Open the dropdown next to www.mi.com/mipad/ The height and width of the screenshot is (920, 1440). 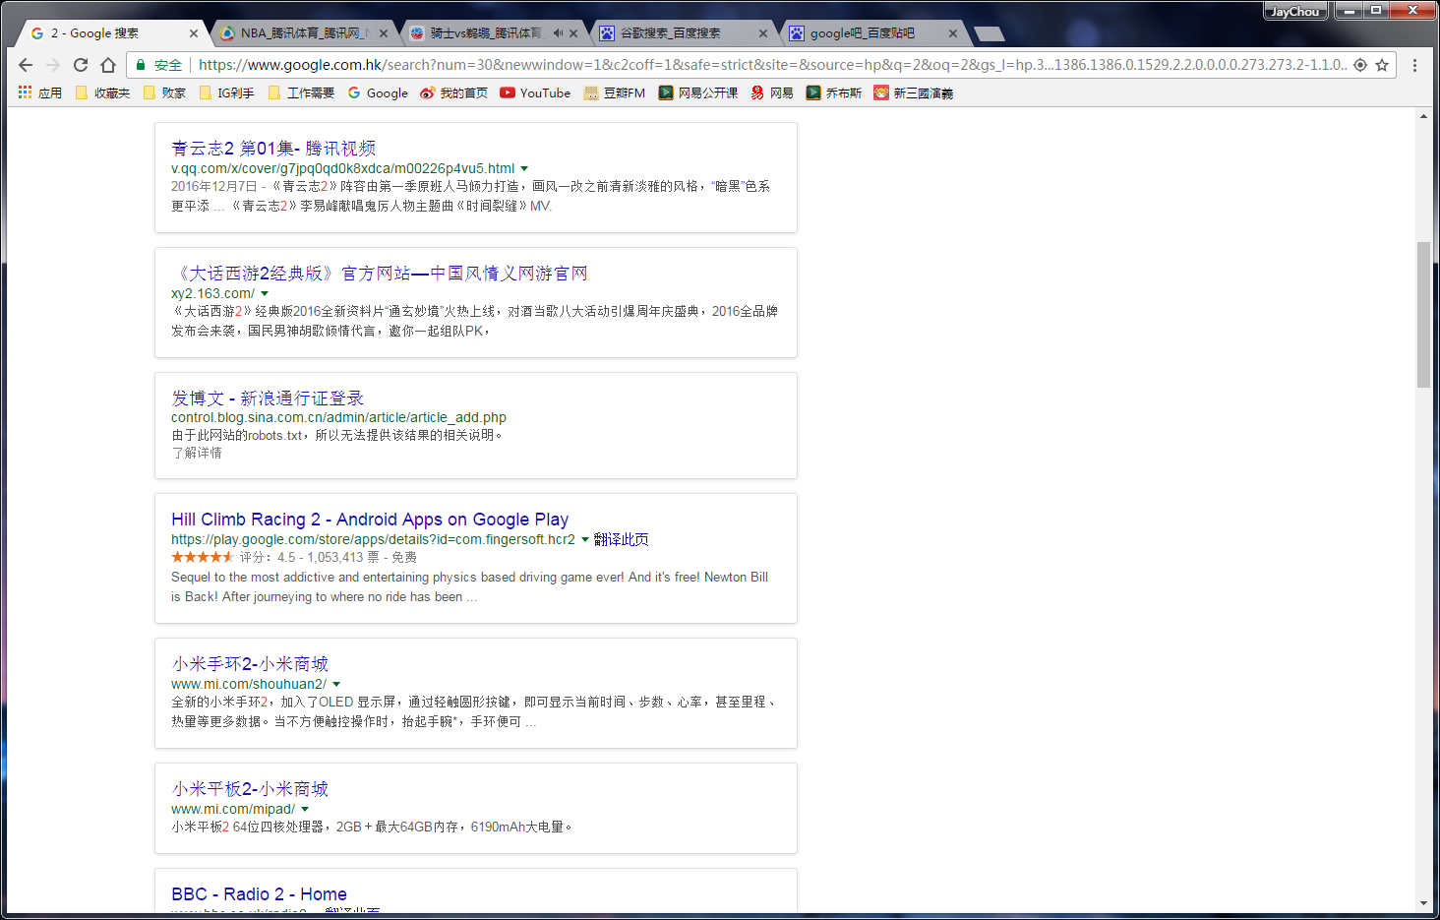click(x=305, y=810)
